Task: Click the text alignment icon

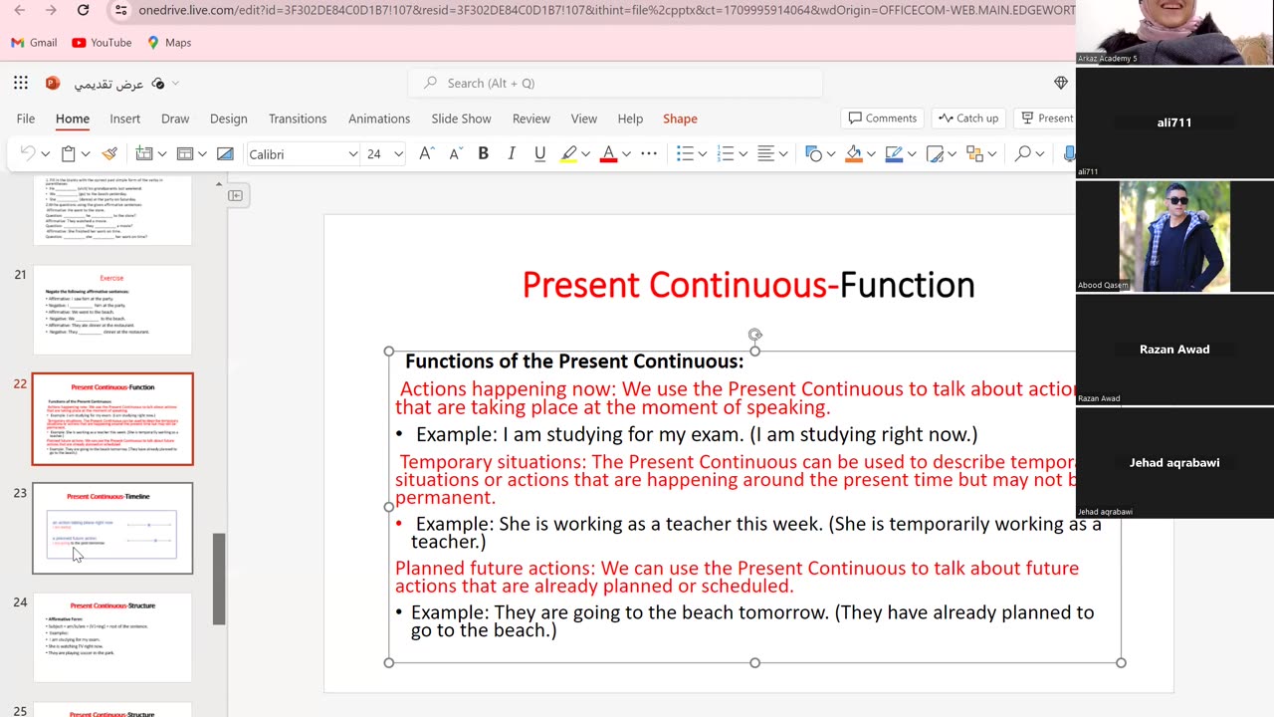Action: pos(765,153)
